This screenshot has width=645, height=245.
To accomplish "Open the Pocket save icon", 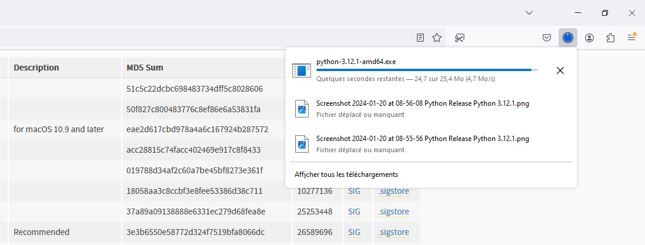I will point(547,38).
